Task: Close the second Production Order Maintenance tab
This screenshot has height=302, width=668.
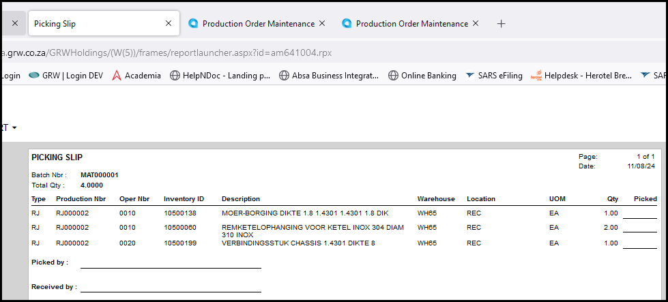Action: (476, 23)
